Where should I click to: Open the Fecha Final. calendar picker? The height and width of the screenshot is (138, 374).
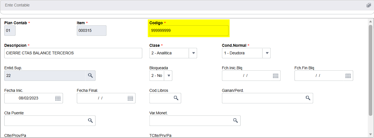130,98
